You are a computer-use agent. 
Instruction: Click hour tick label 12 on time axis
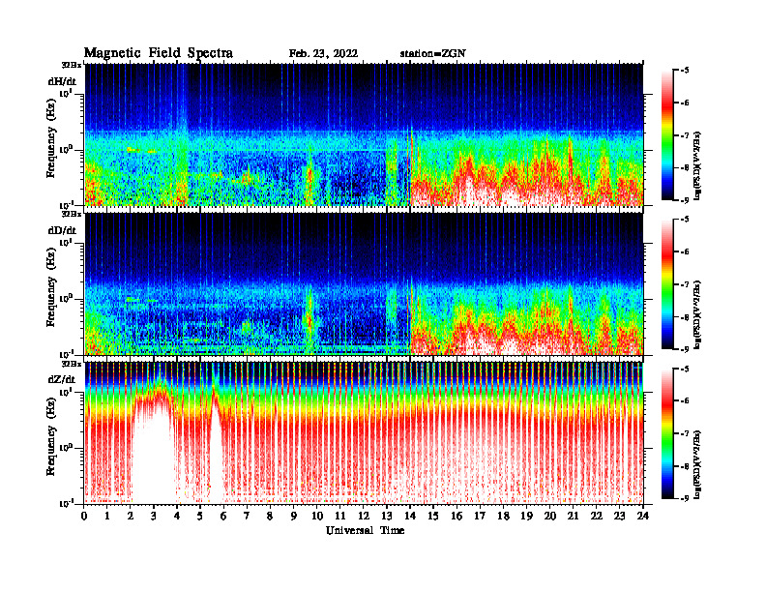tap(364, 517)
